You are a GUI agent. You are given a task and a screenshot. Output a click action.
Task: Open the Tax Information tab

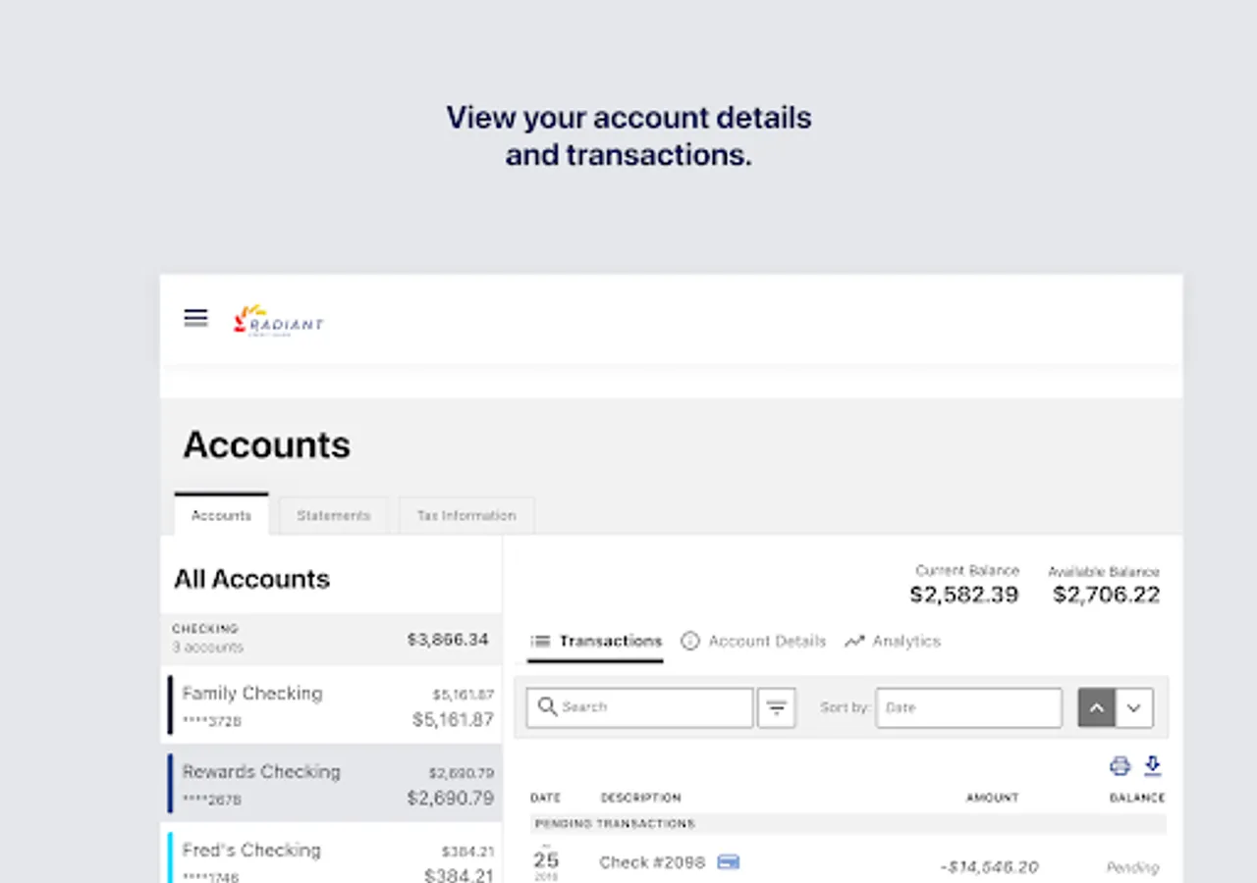466,516
